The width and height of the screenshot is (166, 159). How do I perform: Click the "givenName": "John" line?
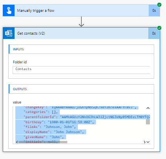pyautogui.click(x=43, y=137)
